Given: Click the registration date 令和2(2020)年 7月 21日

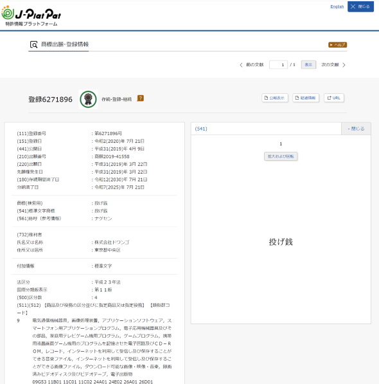Looking at the screenshot, I should [x=119, y=141].
